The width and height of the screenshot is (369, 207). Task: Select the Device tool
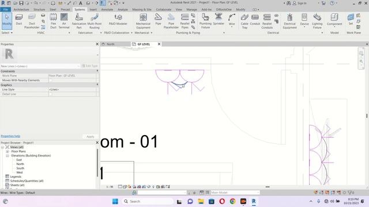tap(304, 20)
